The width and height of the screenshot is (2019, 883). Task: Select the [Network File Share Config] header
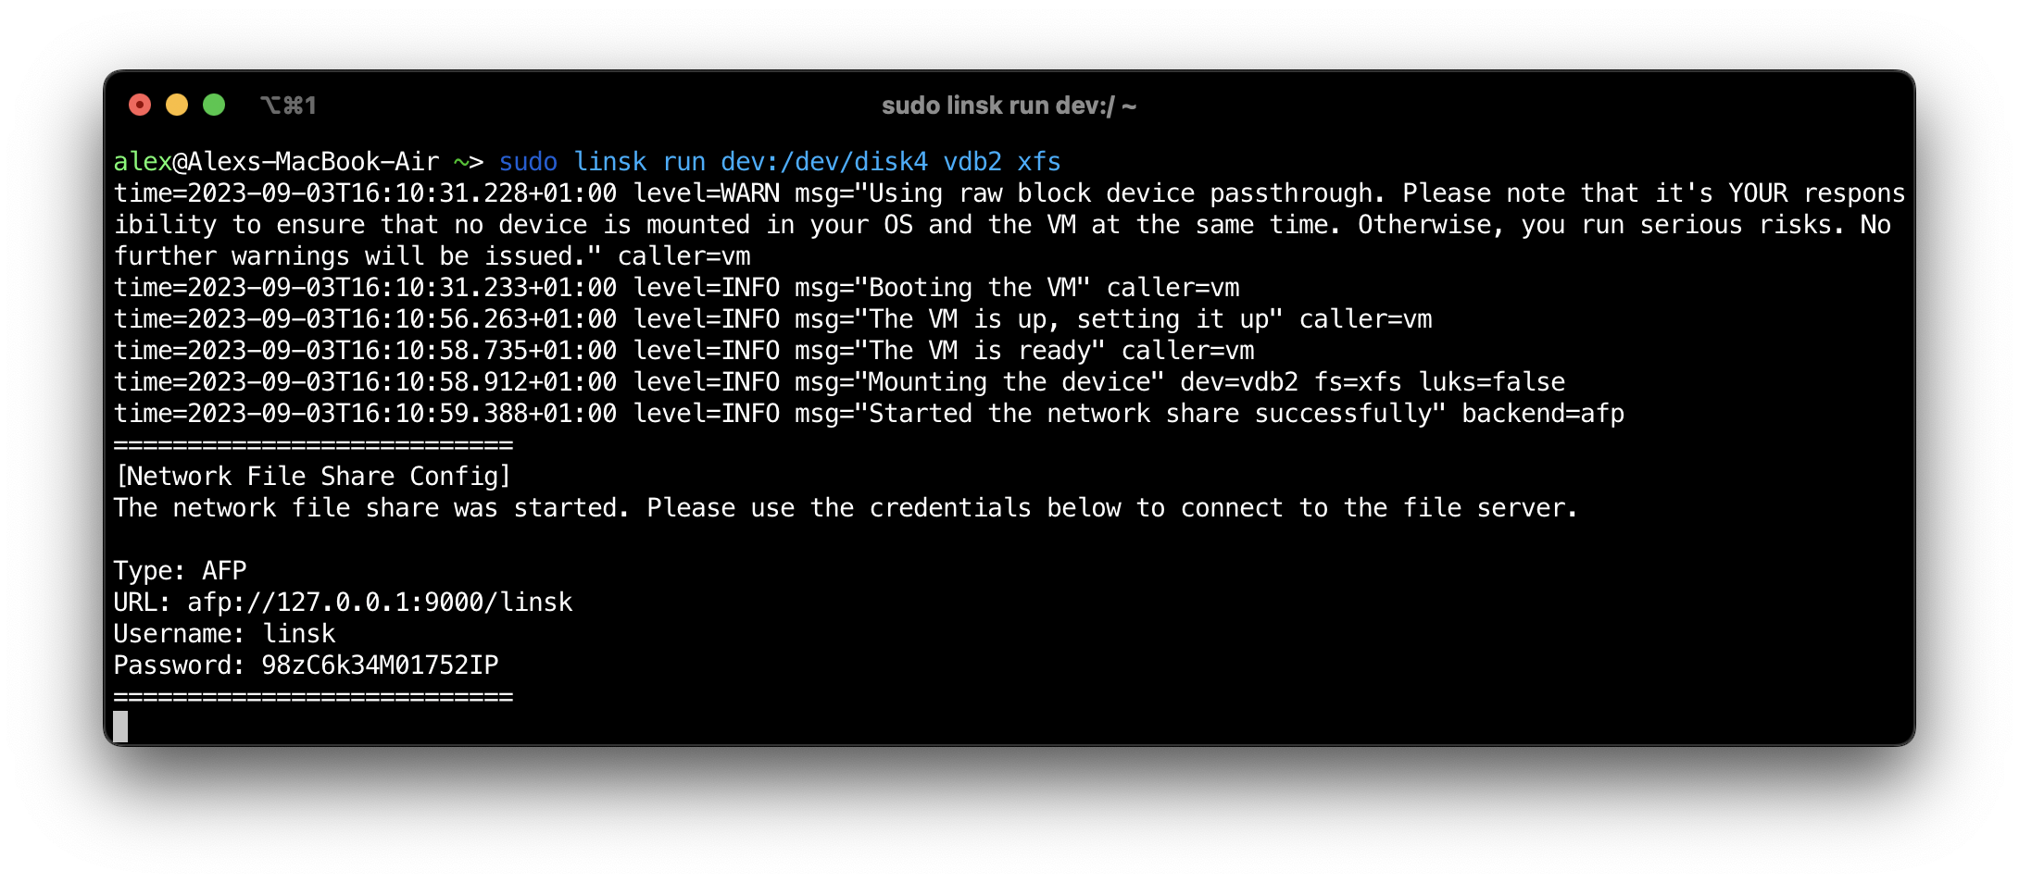pos(312,476)
